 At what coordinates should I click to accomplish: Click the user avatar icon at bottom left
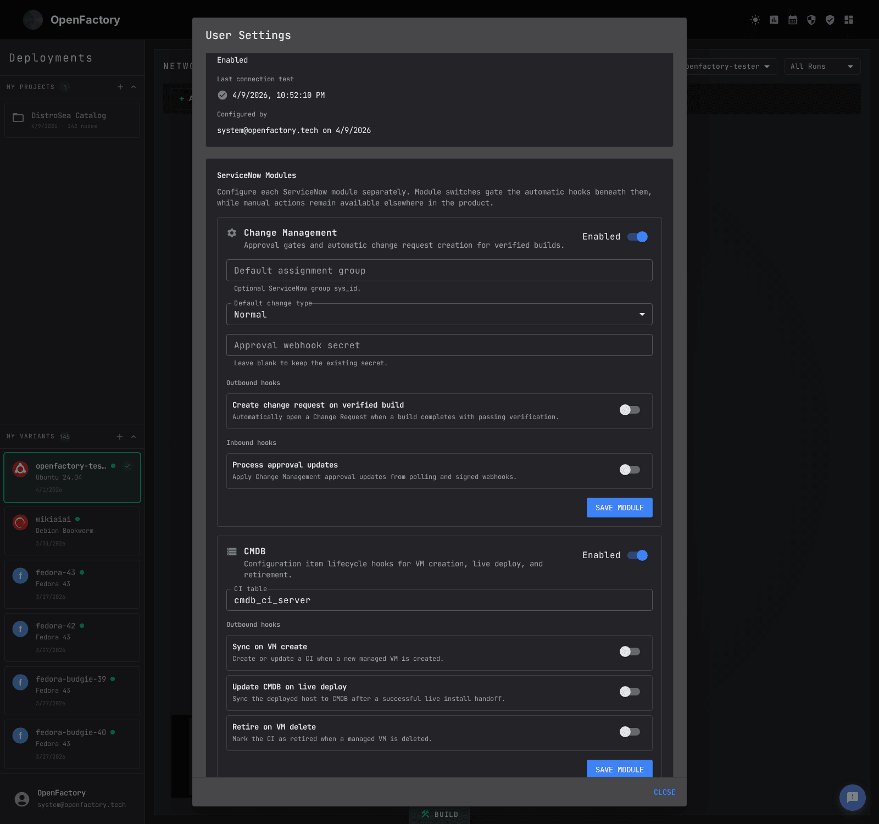(x=22, y=799)
